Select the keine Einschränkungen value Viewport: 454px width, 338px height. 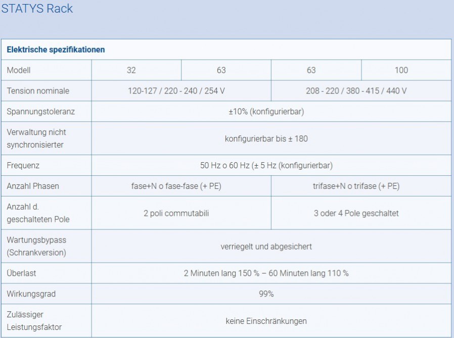point(266,321)
